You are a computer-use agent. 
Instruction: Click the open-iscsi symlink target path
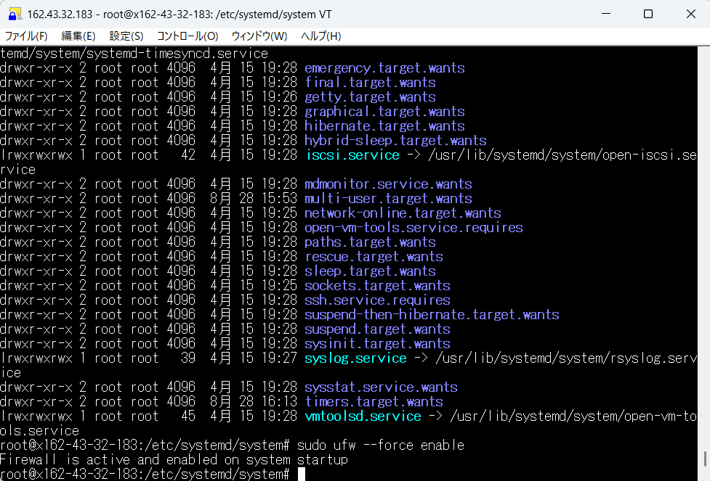point(562,155)
